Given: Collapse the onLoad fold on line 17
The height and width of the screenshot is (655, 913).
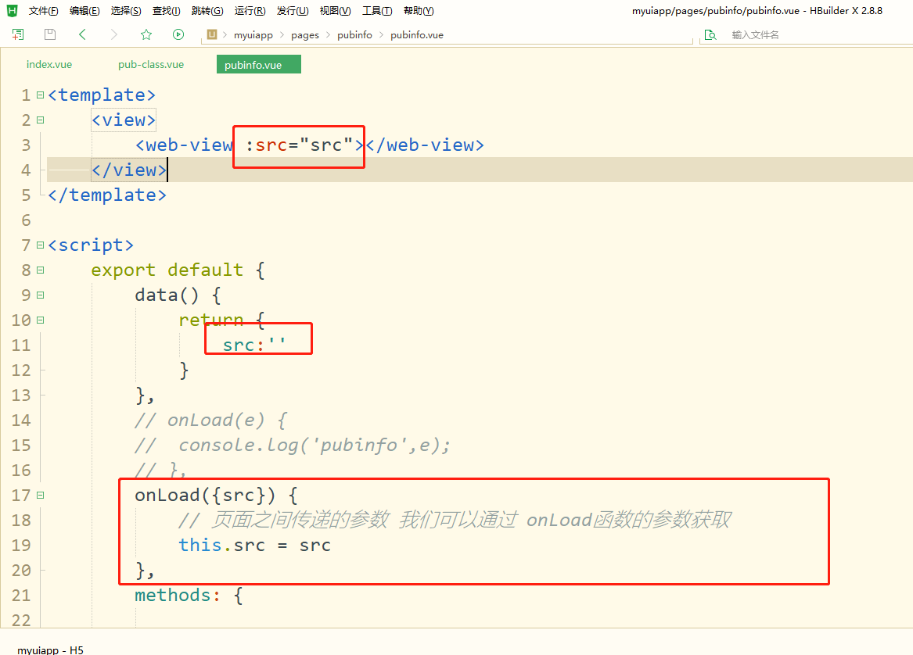Looking at the screenshot, I should [x=40, y=495].
